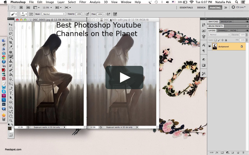
Task: Show more workspaces
Action: click(226, 7)
